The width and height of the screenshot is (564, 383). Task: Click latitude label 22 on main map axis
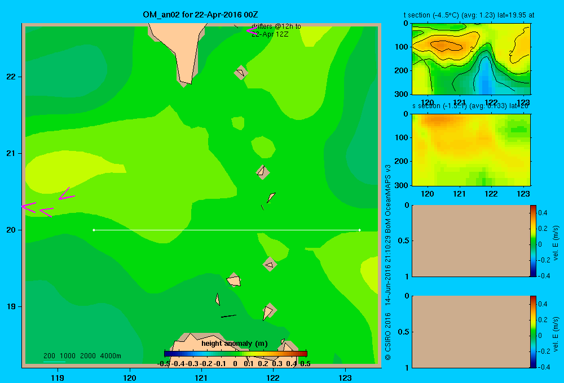pos(11,77)
